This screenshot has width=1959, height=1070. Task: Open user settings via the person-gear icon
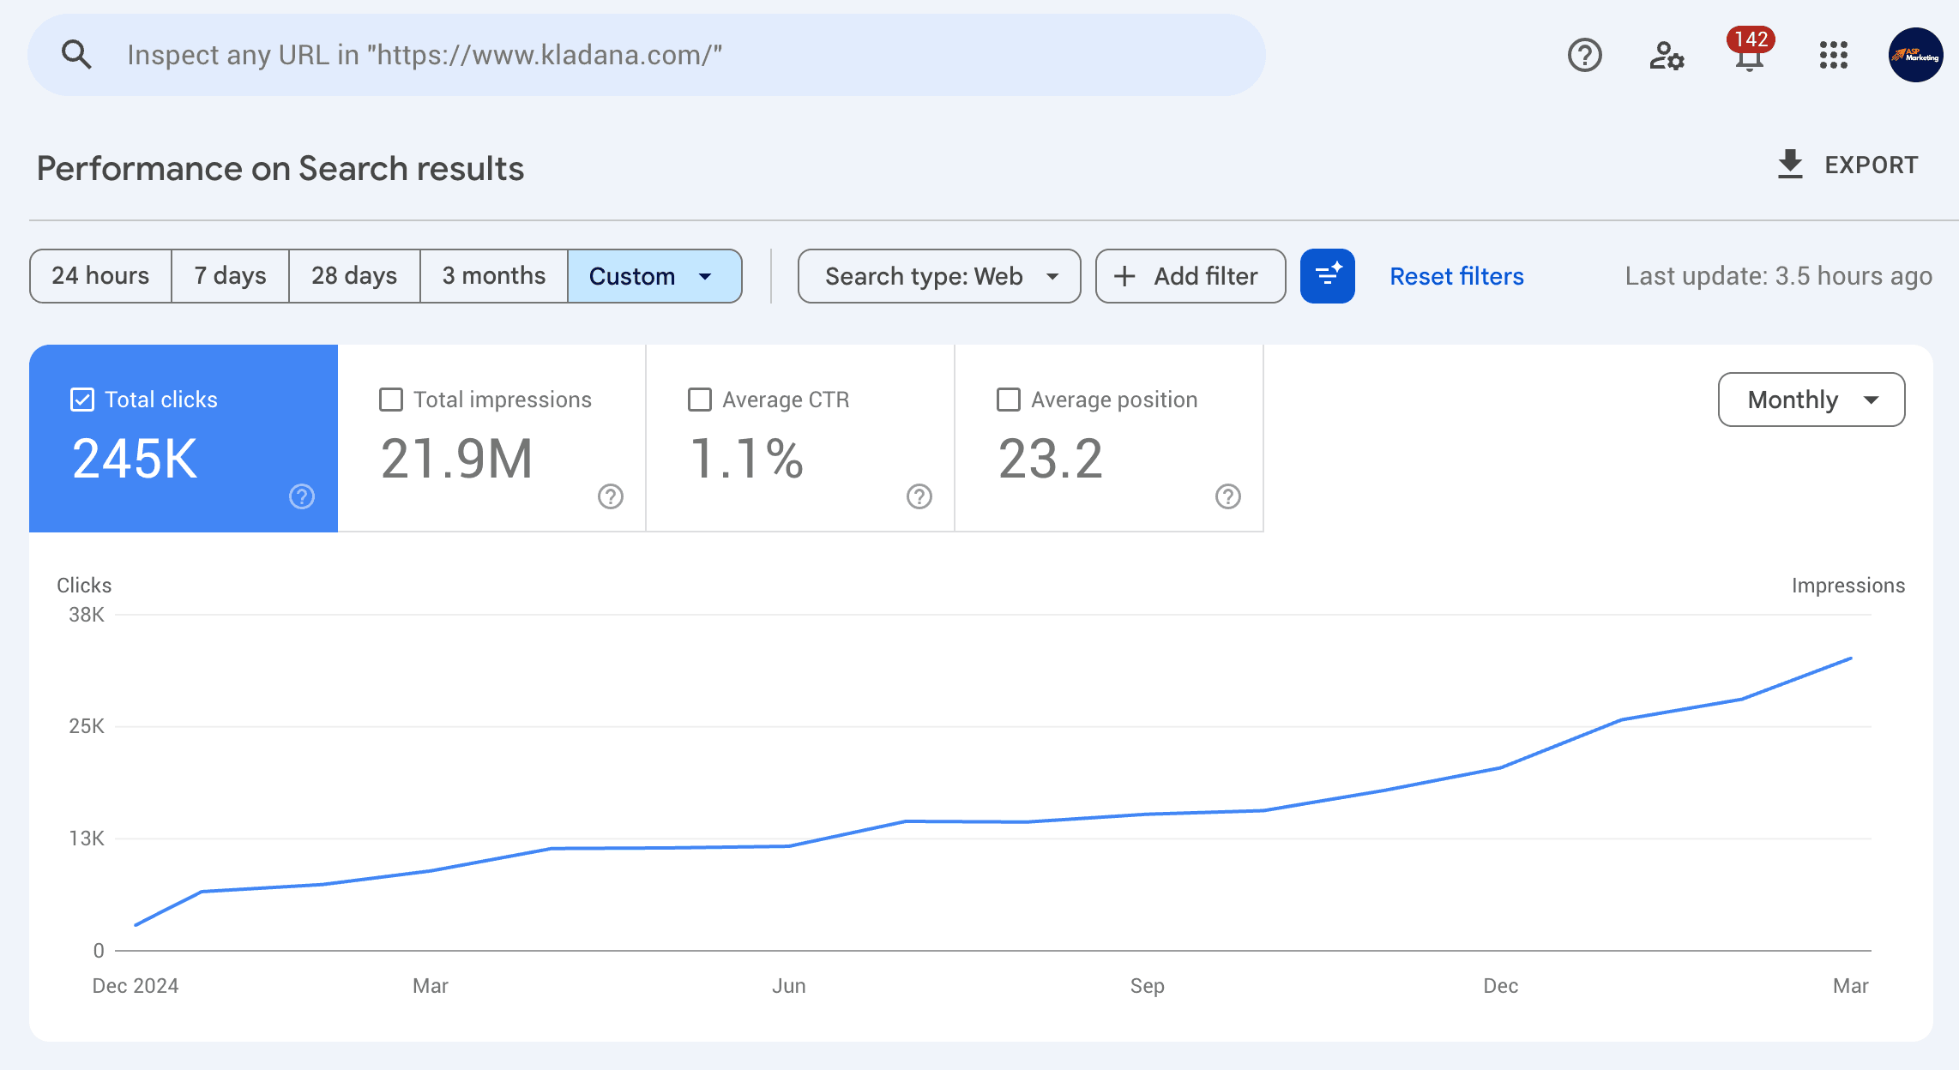coord(1666,55)
